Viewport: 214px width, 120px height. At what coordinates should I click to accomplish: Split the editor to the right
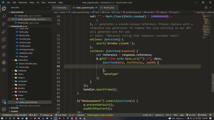tap(206, 8)
